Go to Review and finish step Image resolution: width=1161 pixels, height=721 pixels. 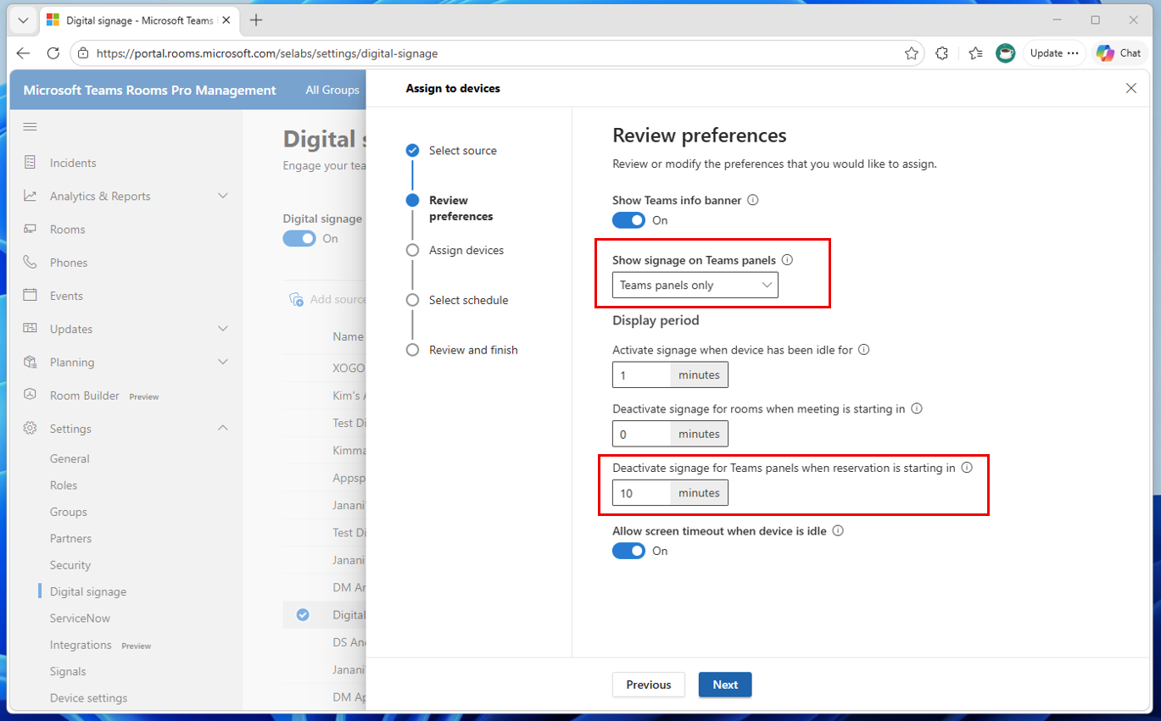(x=473, y=350)
